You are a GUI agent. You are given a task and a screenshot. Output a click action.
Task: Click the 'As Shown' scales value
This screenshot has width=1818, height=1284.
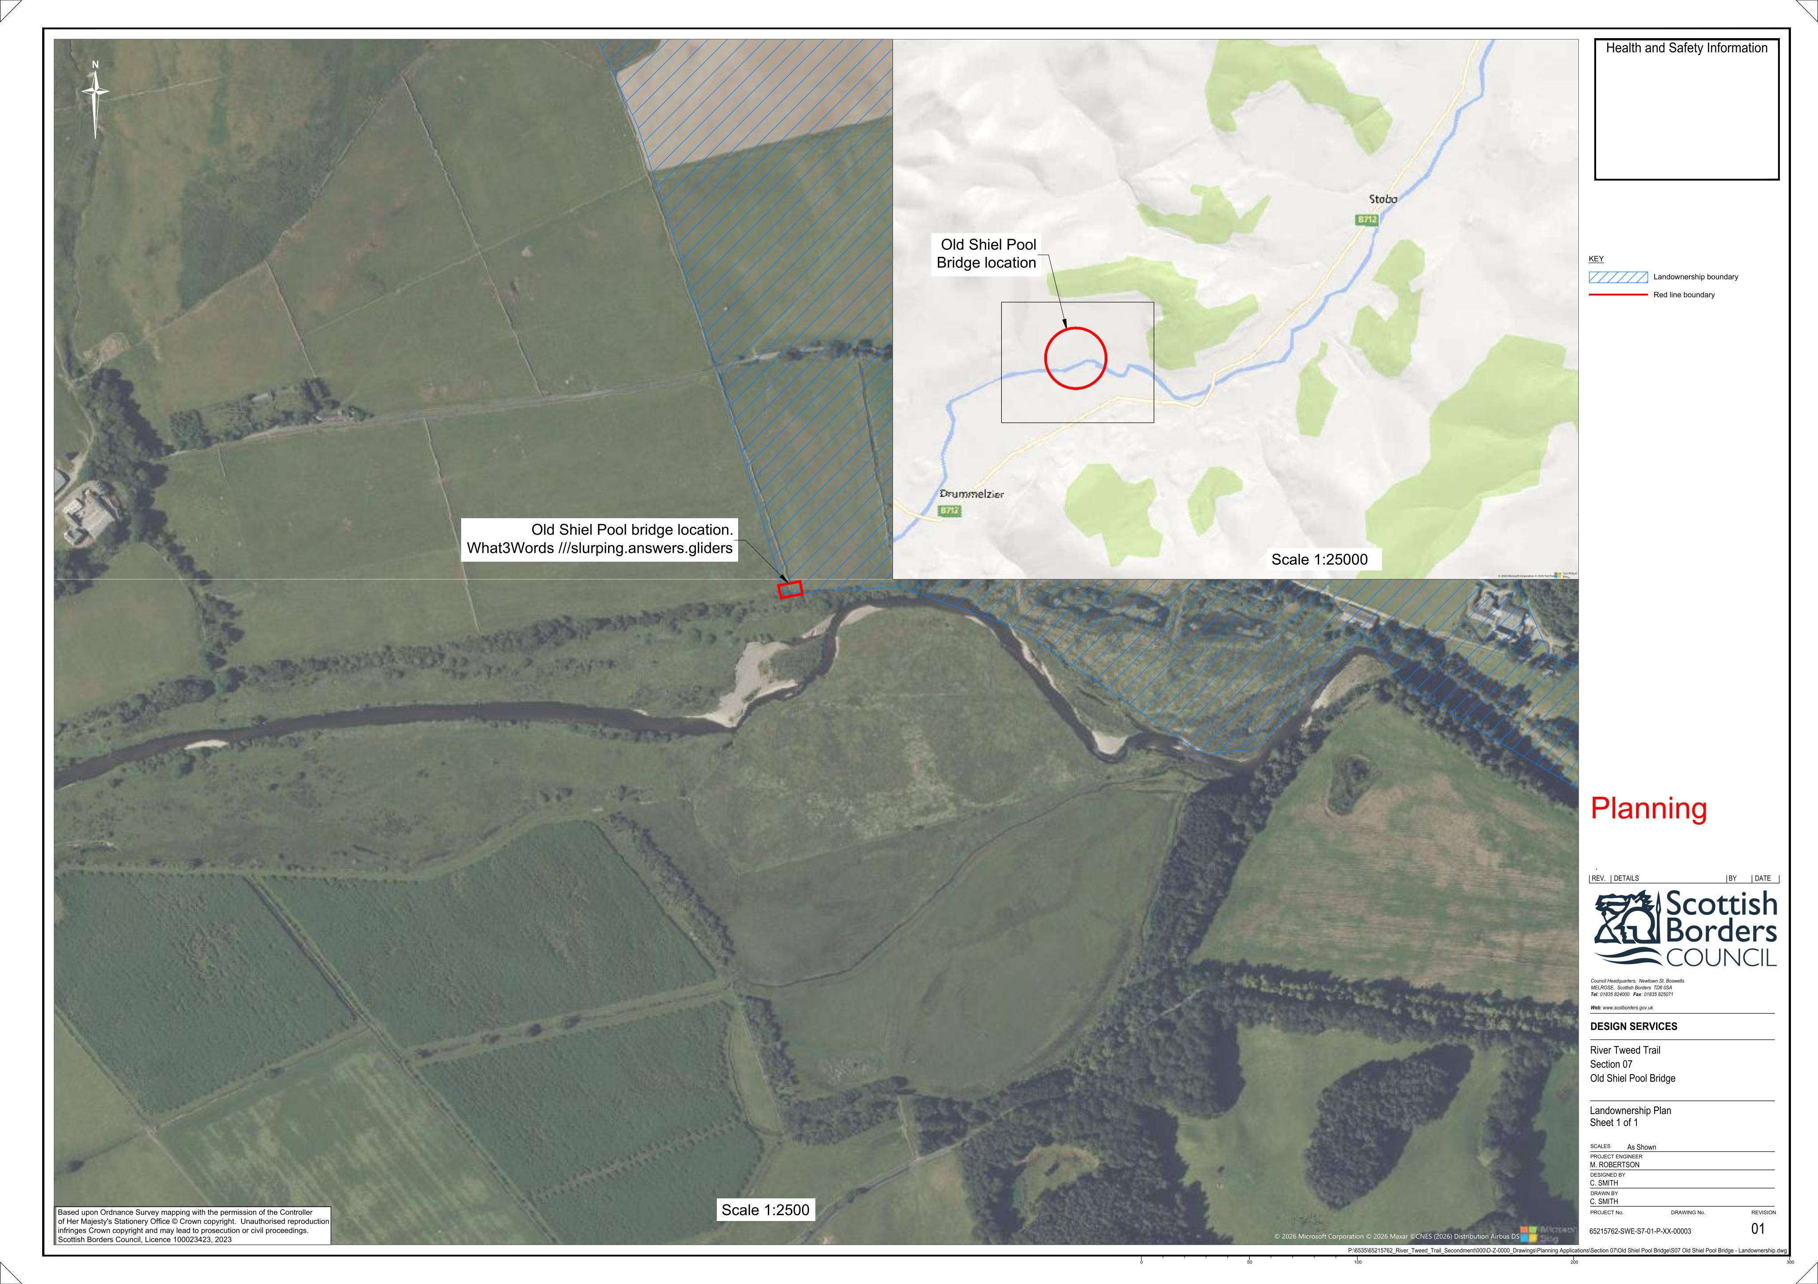click(x=1641, y=1147)
